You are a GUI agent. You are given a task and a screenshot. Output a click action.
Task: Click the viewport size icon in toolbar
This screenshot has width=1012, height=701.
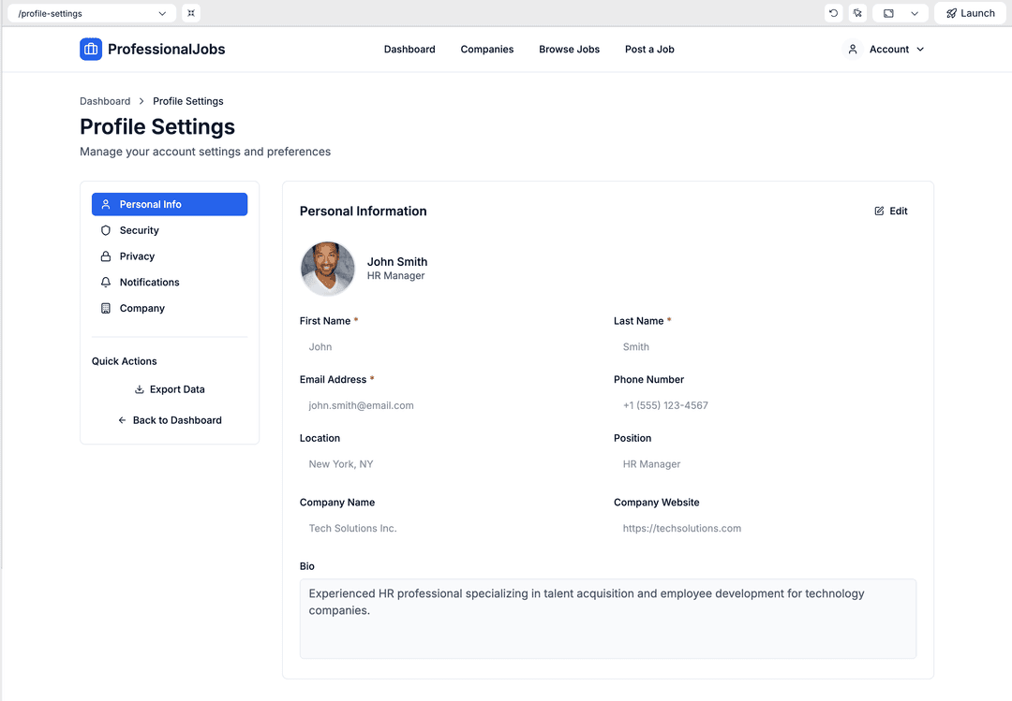[x=888, y=13]
